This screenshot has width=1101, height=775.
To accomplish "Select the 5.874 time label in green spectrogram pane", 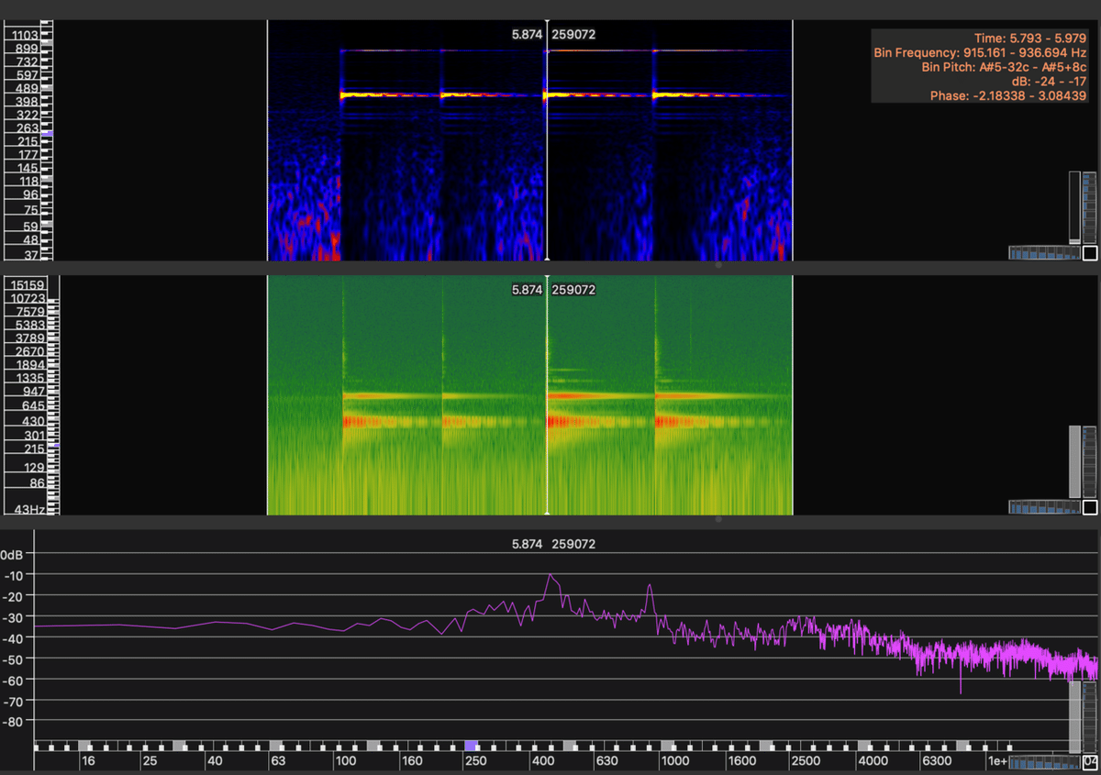I will 527,290.
